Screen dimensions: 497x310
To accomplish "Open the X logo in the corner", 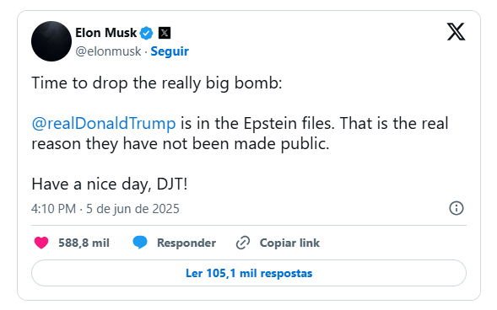I will (x=456, y=32).
